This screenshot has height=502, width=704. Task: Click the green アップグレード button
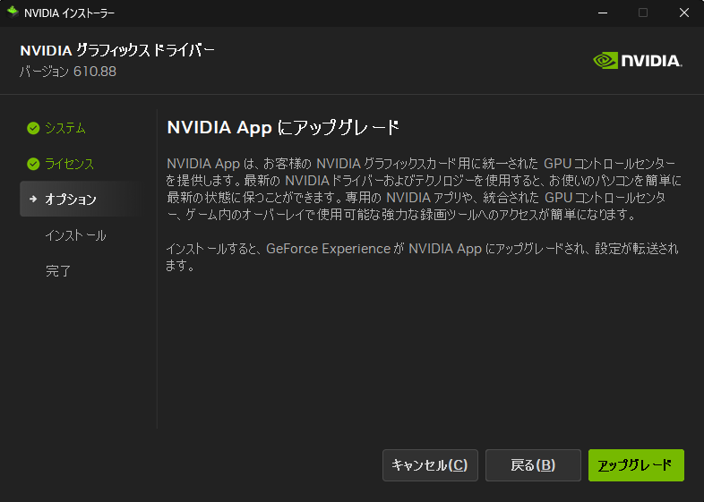(636, 465)
